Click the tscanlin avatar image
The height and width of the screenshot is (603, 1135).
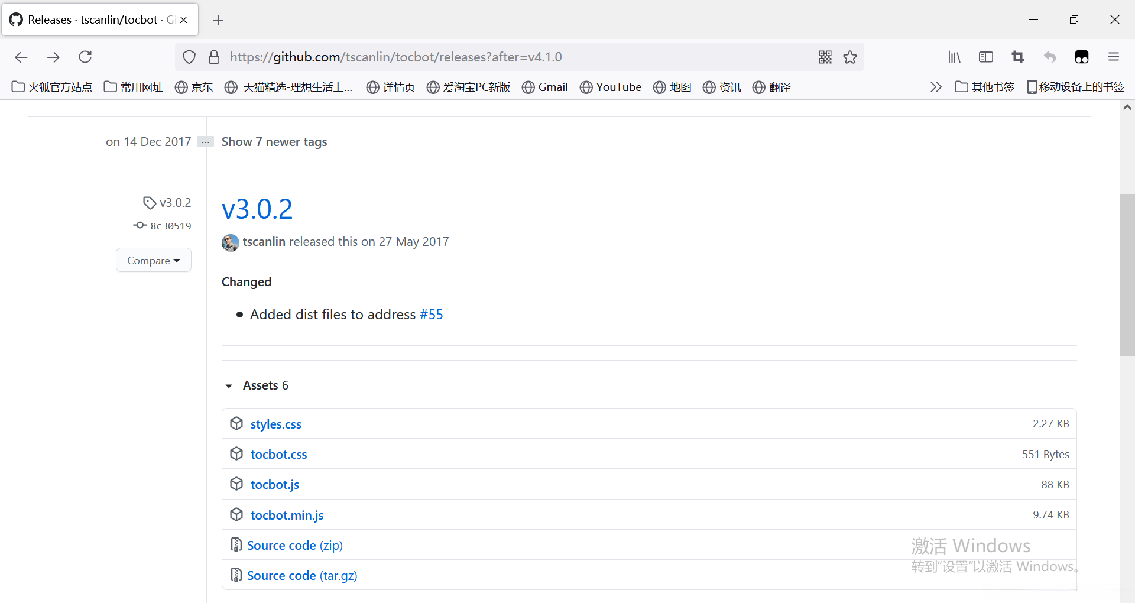coord(231,242)
